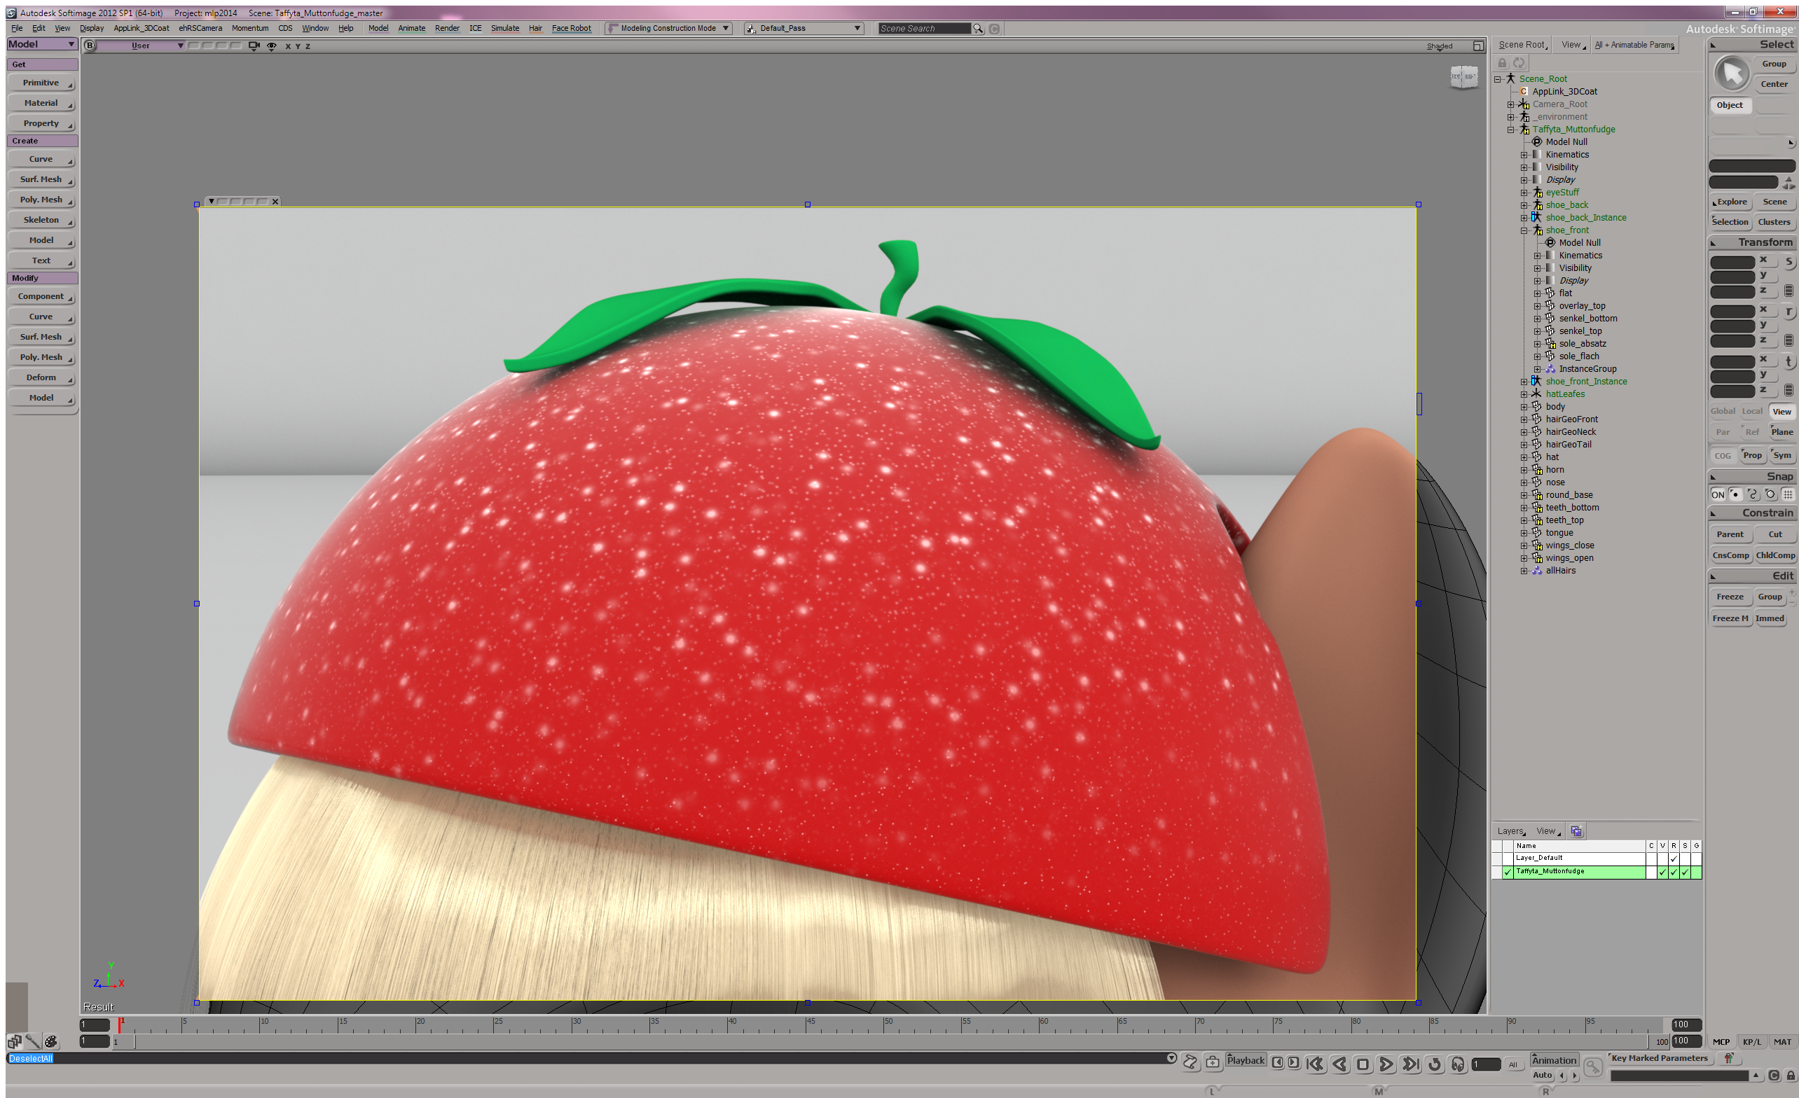Expand the hatLeafes node

pos(1524,394)
